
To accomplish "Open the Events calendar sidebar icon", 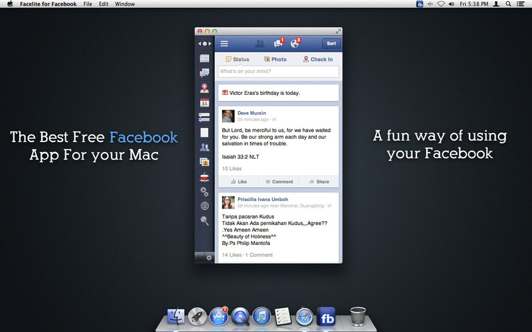I will tap(204, 103).
